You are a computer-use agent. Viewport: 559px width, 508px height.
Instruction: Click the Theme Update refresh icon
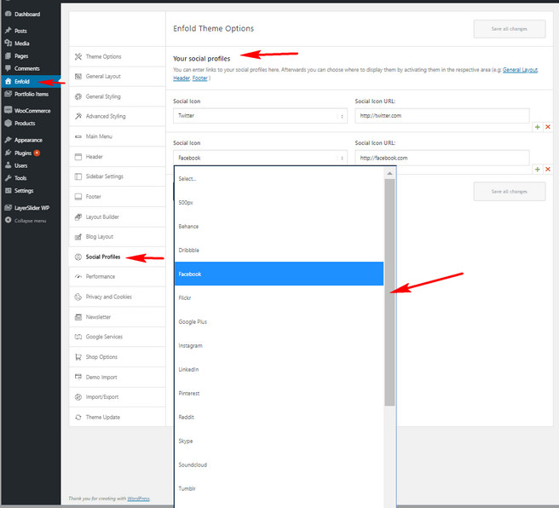tap(78, 417)
